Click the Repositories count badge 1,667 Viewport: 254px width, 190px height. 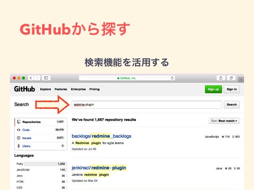pyautogui.click(x=60, y=122)
